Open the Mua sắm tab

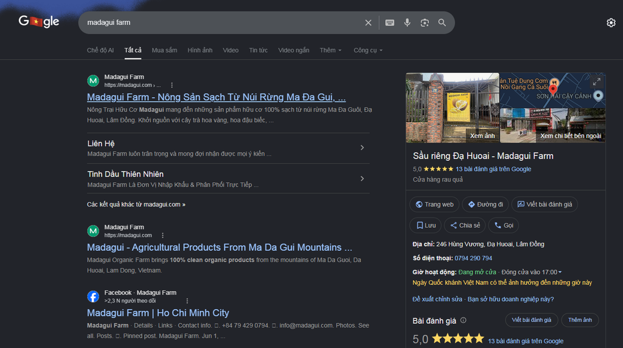pos(164,50)
